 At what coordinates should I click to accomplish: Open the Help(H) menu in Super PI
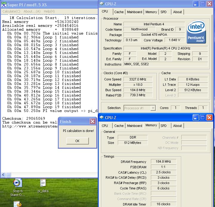(49, 11)
